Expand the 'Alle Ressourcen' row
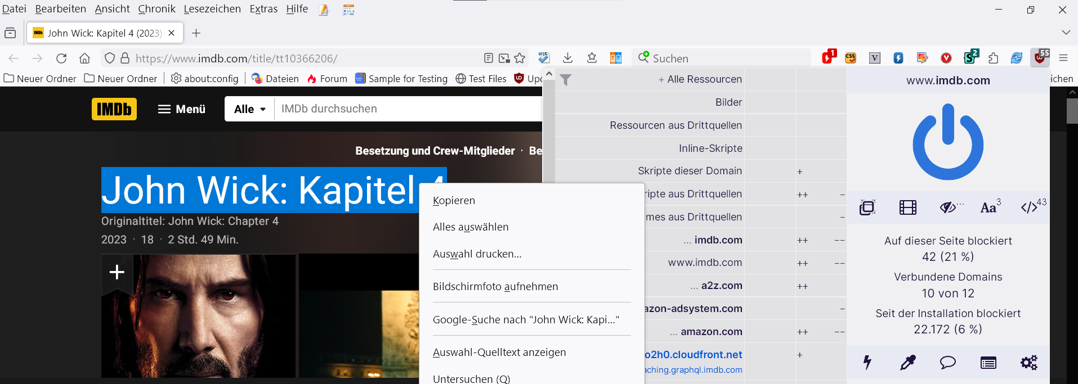Viewport: 1078px width, 384px height. (x=700, y=79)
